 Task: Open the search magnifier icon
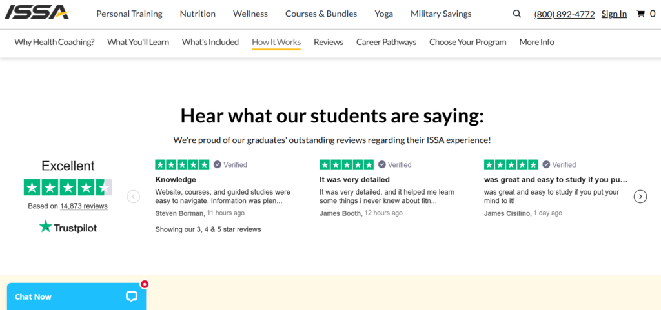[x=517, y=14]
